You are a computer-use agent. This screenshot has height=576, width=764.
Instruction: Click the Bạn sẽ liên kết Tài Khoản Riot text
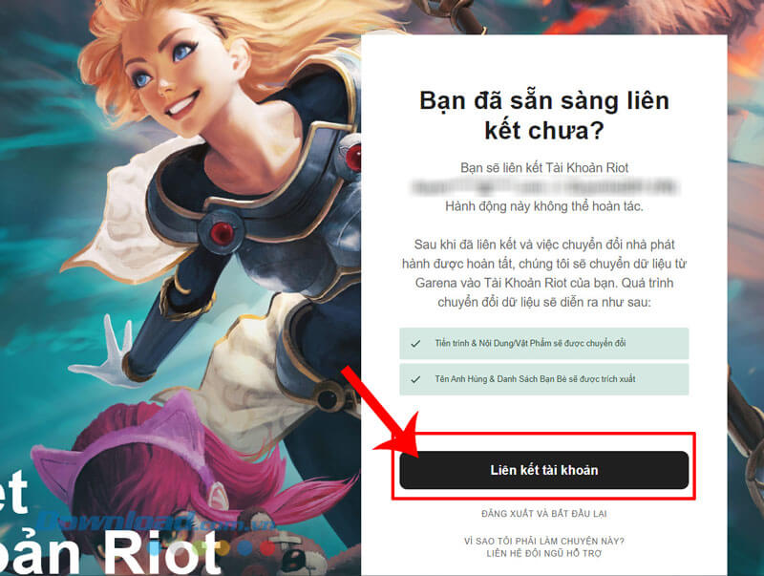[x=543, y=168]
